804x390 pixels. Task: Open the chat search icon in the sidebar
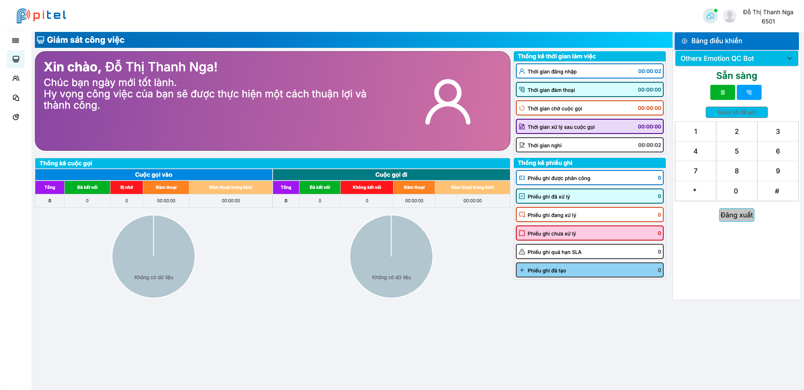16,98
